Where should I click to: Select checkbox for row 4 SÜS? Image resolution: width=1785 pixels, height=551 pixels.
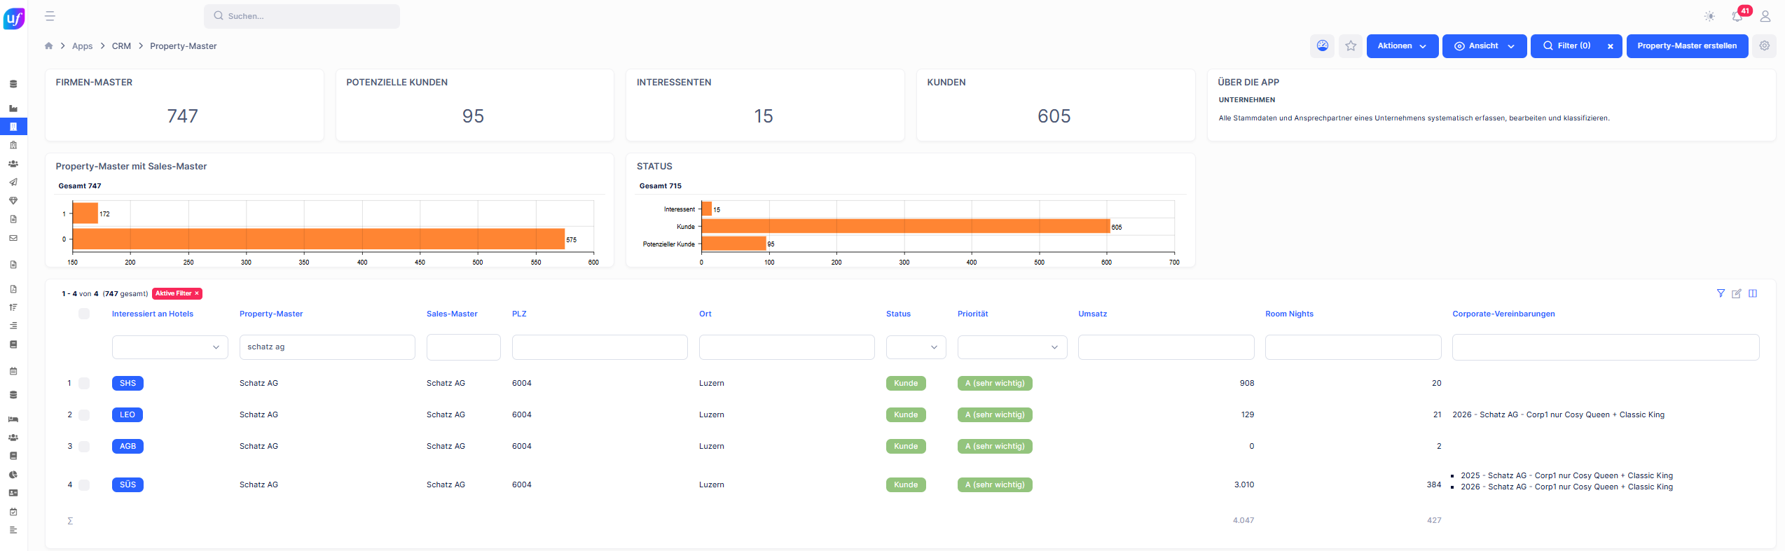[84, 484]
